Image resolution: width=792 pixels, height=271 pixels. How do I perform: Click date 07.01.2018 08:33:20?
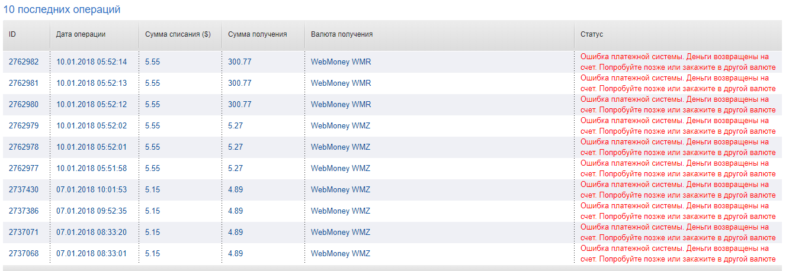click(x=91, y=232)
